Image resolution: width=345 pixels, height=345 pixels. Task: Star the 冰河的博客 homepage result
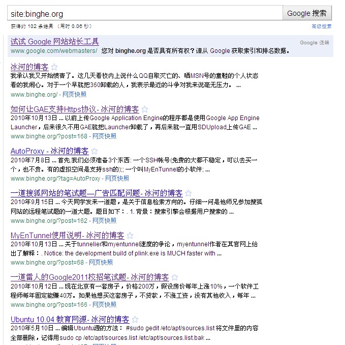click(x=54, y=67)
